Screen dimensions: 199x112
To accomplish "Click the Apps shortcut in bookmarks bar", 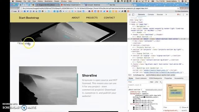I will (14, 11).
